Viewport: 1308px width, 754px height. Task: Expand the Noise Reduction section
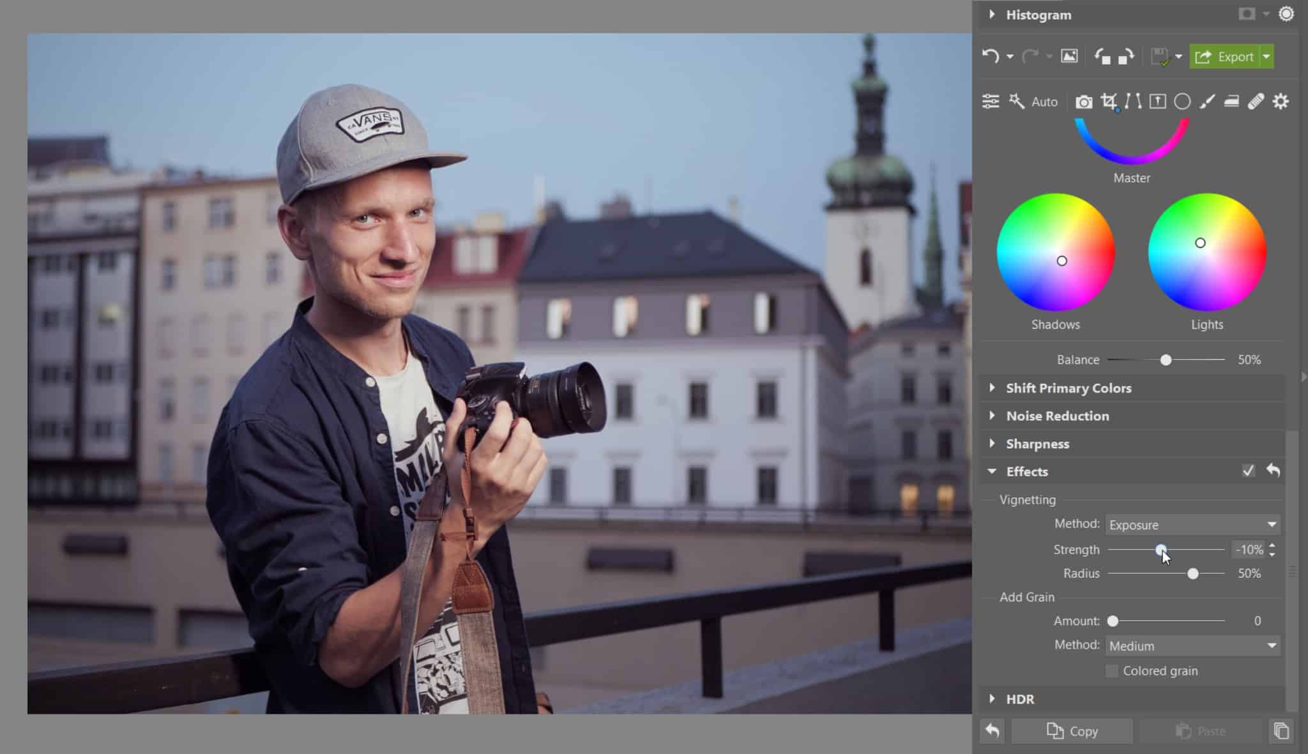1057,416
